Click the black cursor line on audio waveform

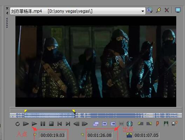click(75, 115)
